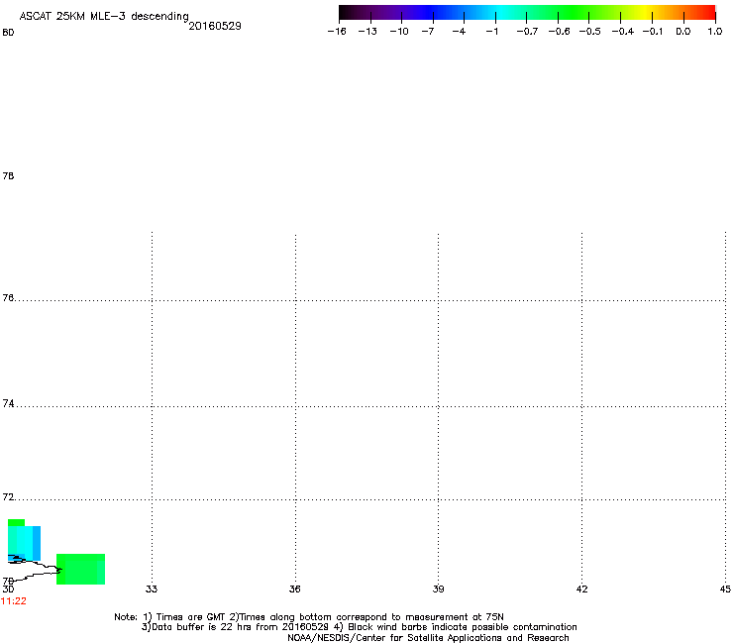Click the "72" latitude axis label
The image size is (733, 644).
click(8, 497)
